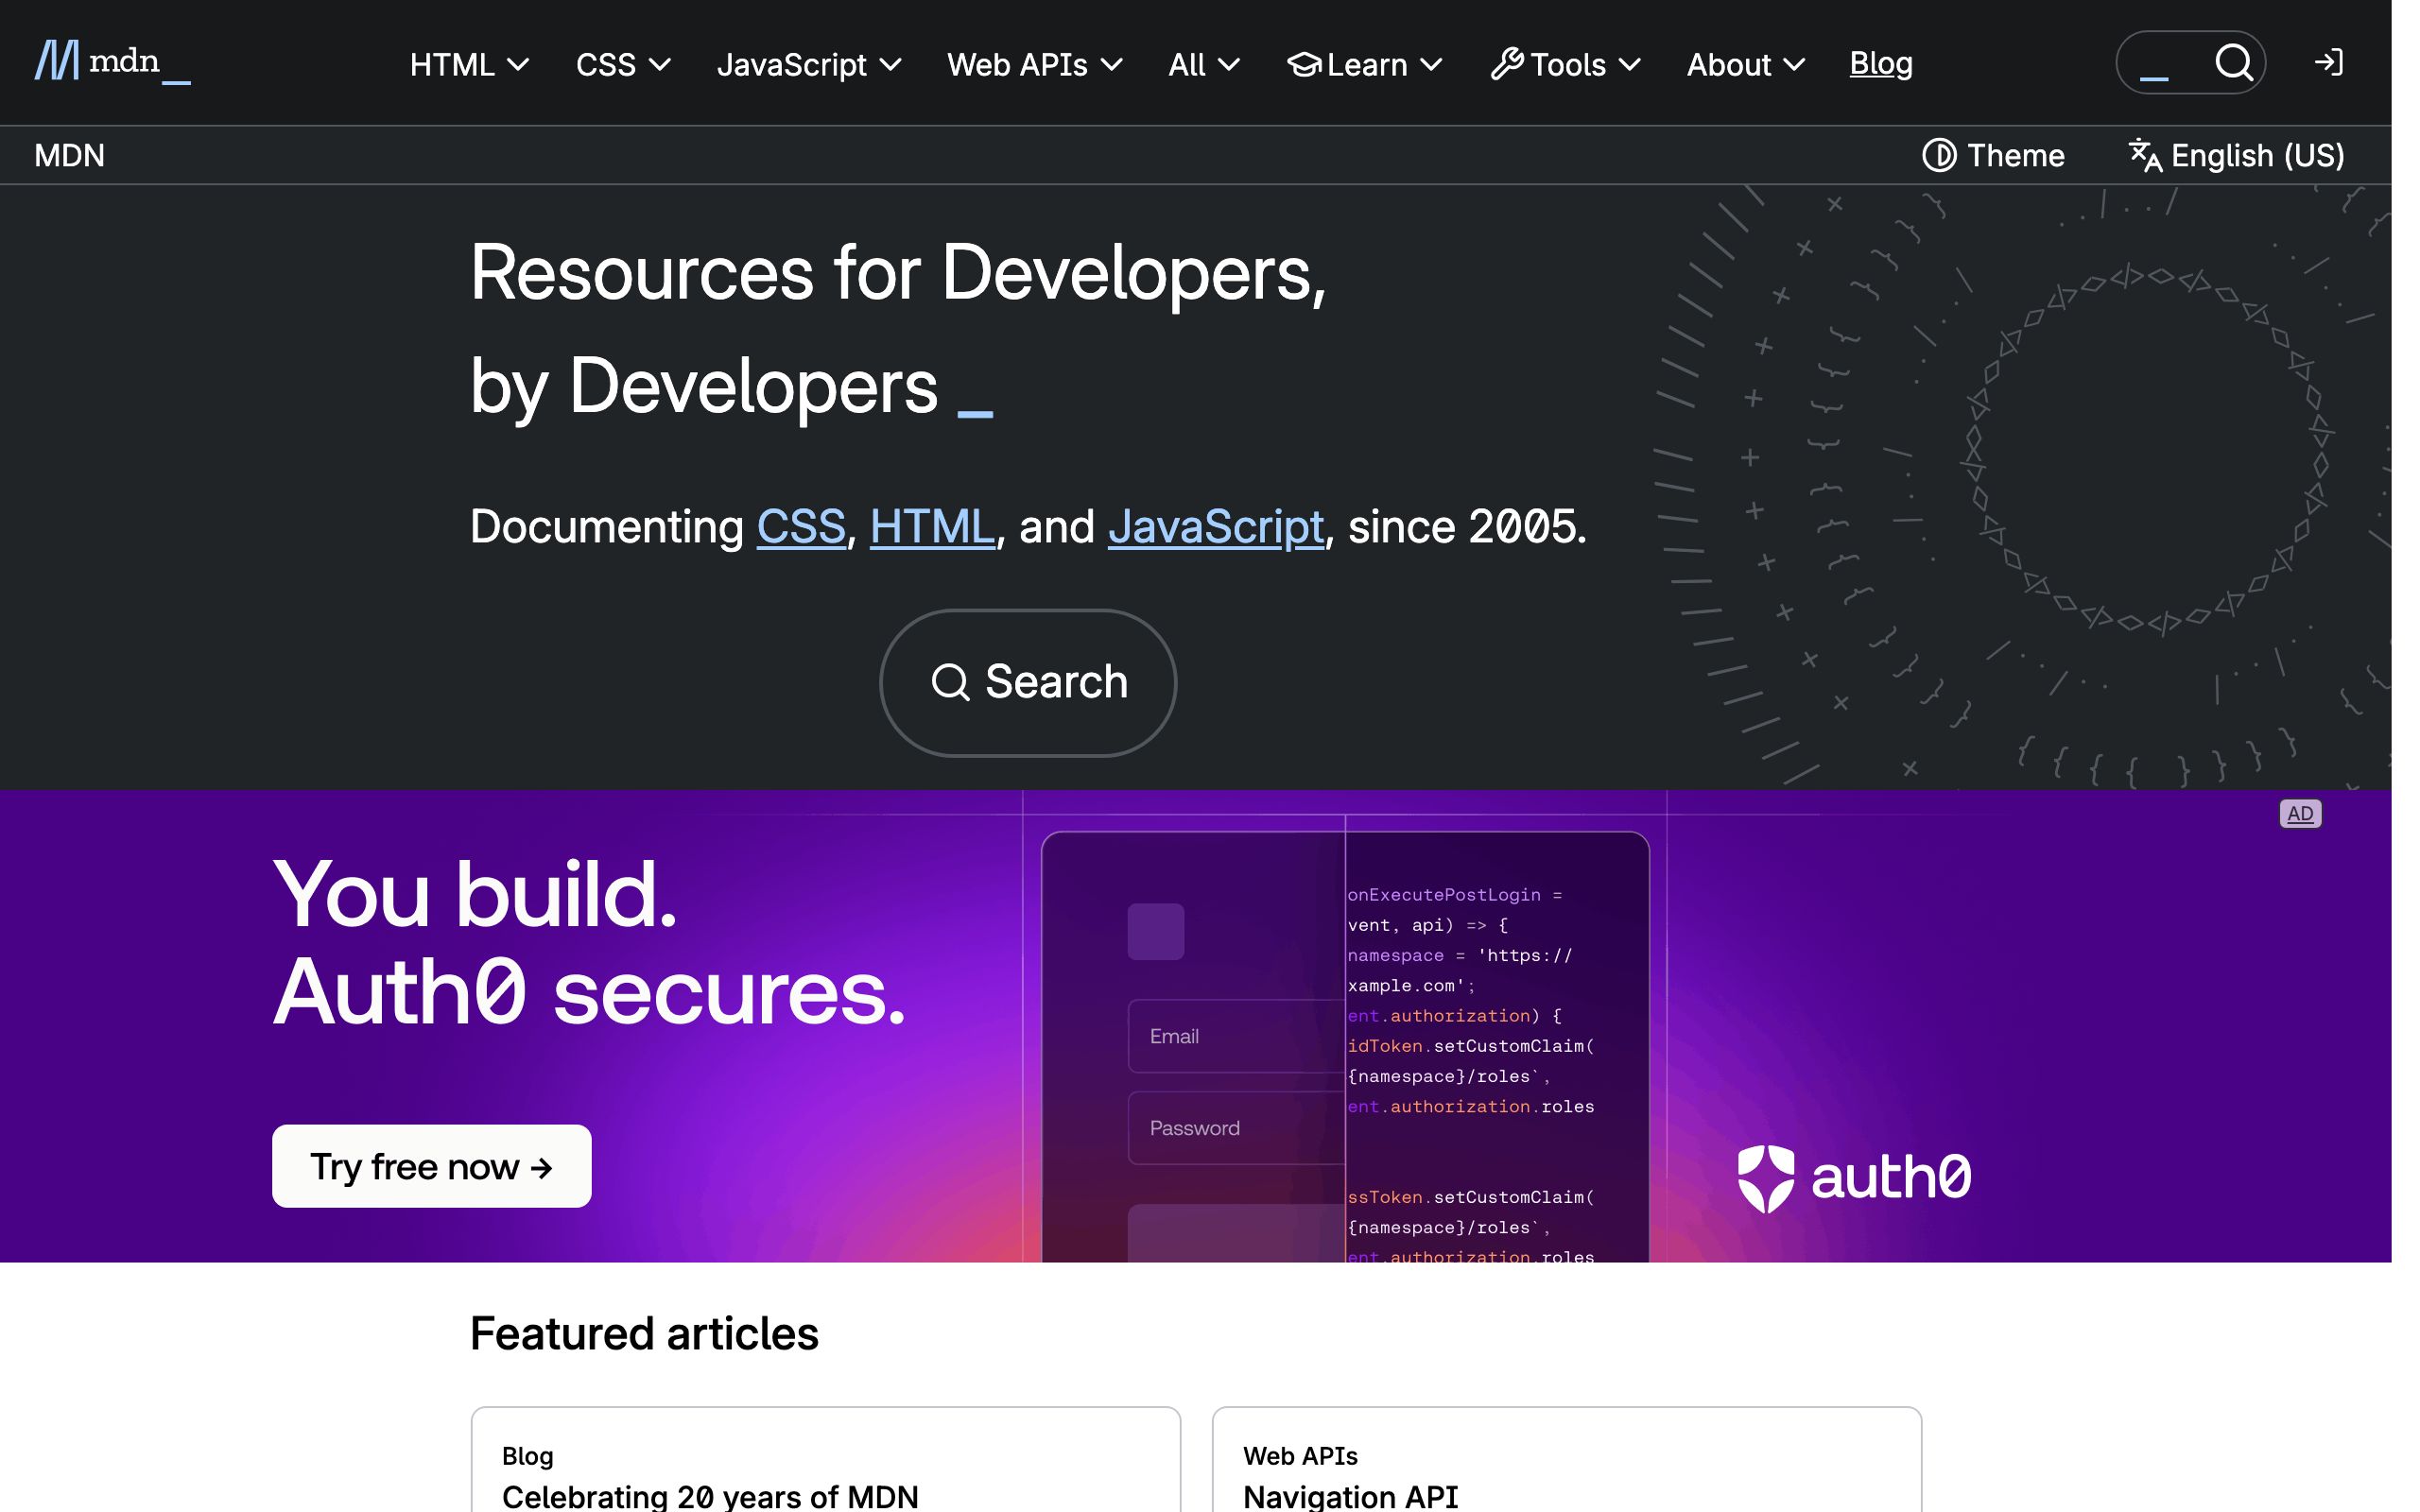Go to the Blog link in header

pos(1880,63)
